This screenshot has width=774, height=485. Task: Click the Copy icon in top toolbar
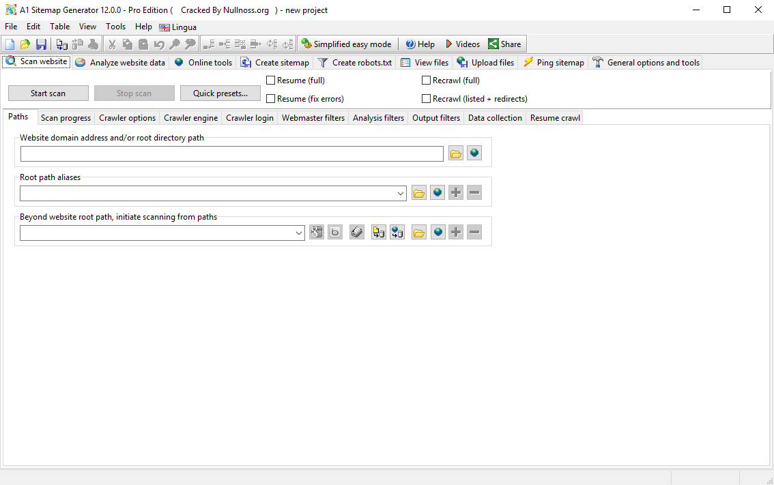pos(128,44)
